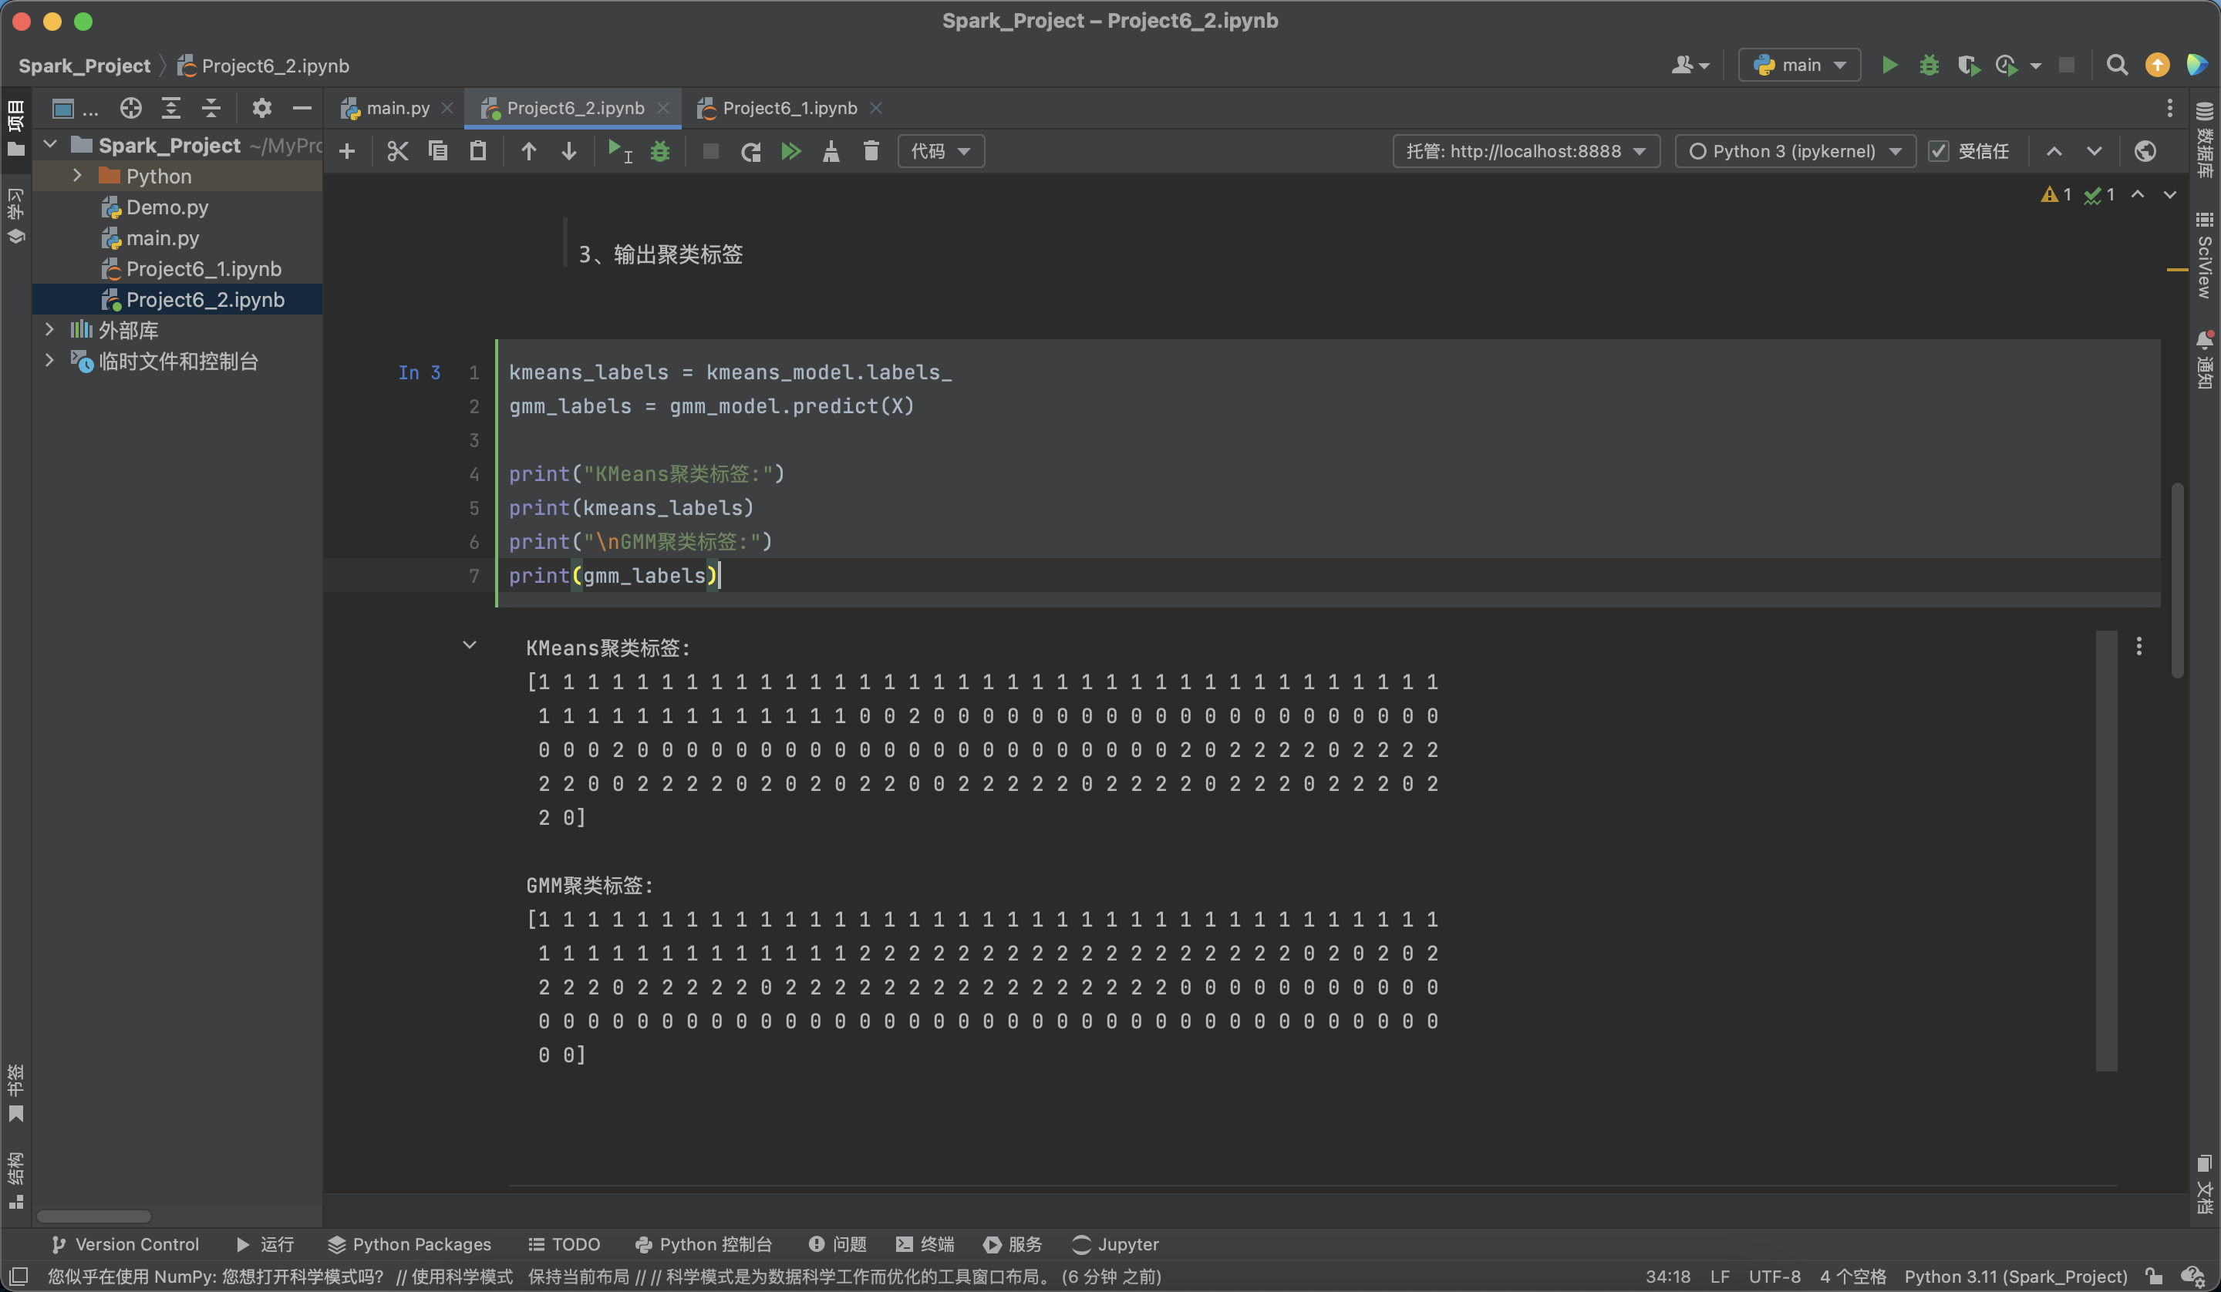Open Search Everywhere magnifier
This screenshot has width=2221, height=1292.
(x=2117, y=66)
